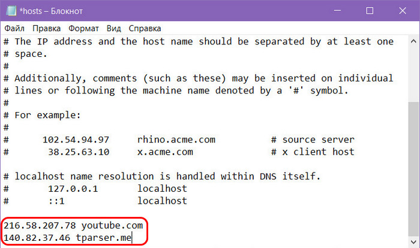Click the ::1 IPv6 address
The image size is (420, 248).
point(56,201)
